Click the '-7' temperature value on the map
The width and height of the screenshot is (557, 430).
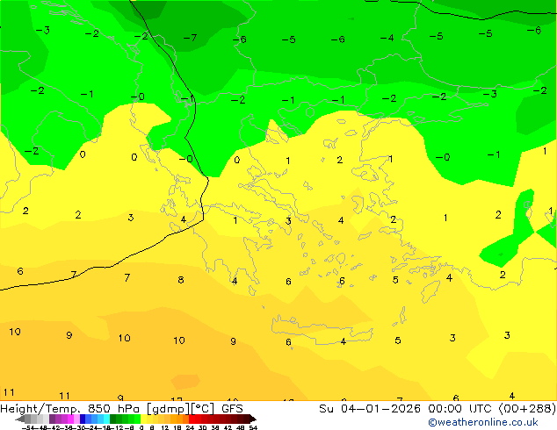tap(191, 37)
